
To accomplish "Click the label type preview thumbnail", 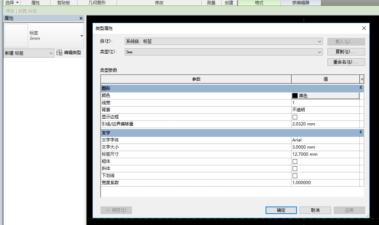I will (16, 36).
